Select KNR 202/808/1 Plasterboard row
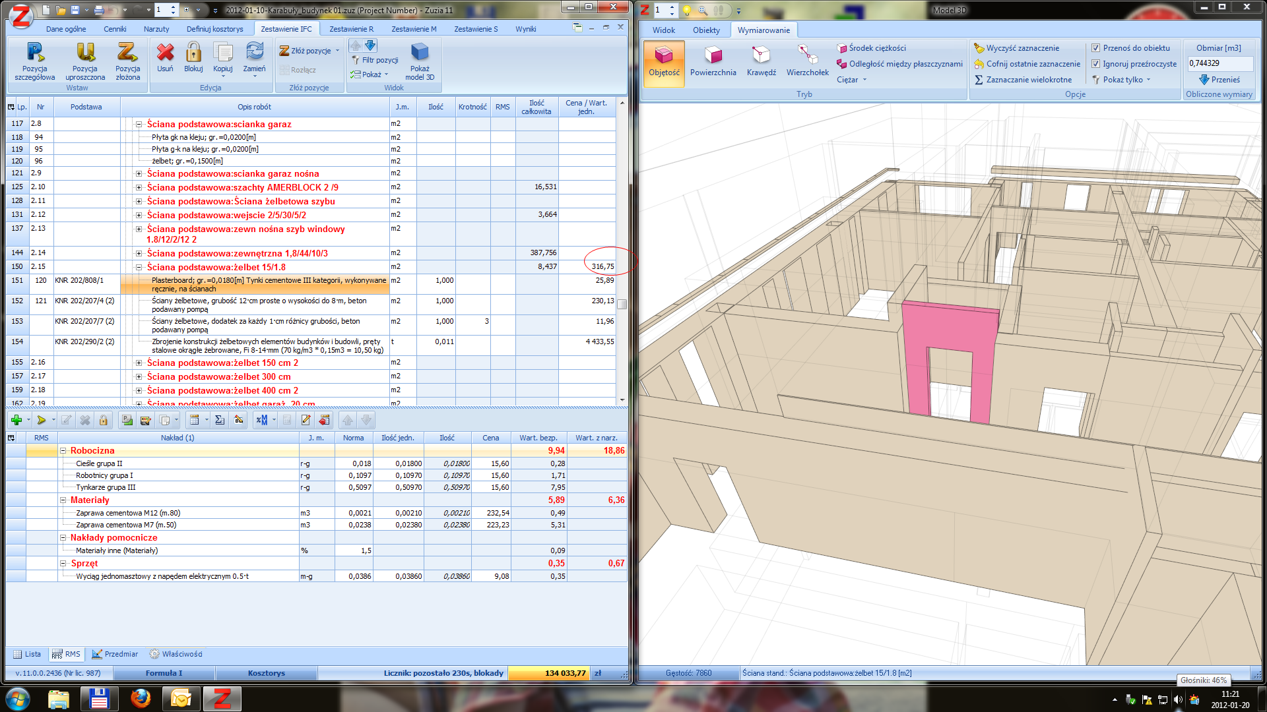 pos(311,285)
